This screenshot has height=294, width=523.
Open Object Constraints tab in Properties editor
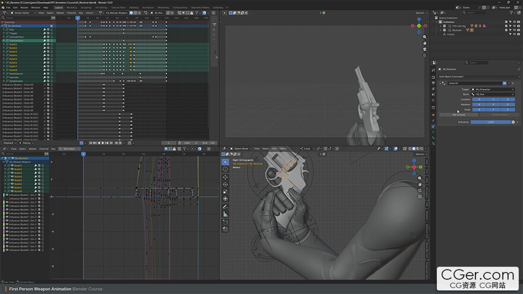tap(433, 127)
